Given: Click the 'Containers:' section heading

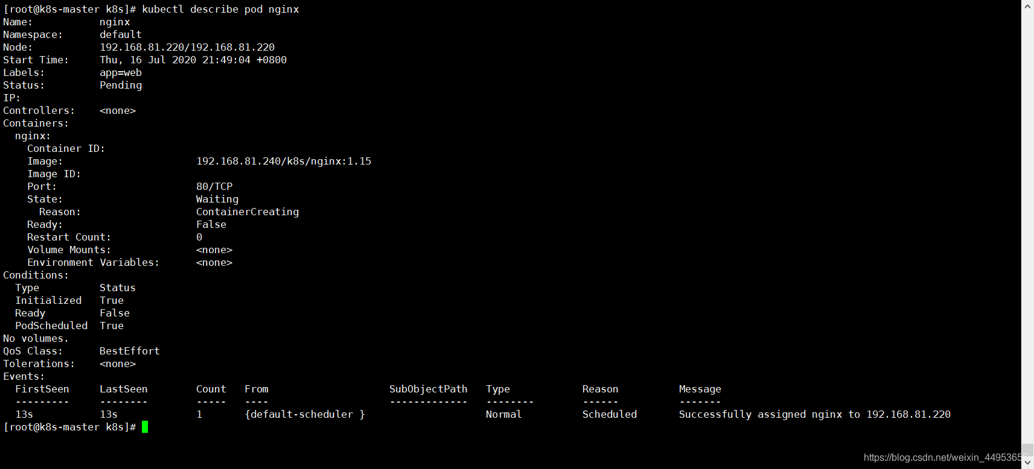Looking at the screenshot, I should coord(36,123).
